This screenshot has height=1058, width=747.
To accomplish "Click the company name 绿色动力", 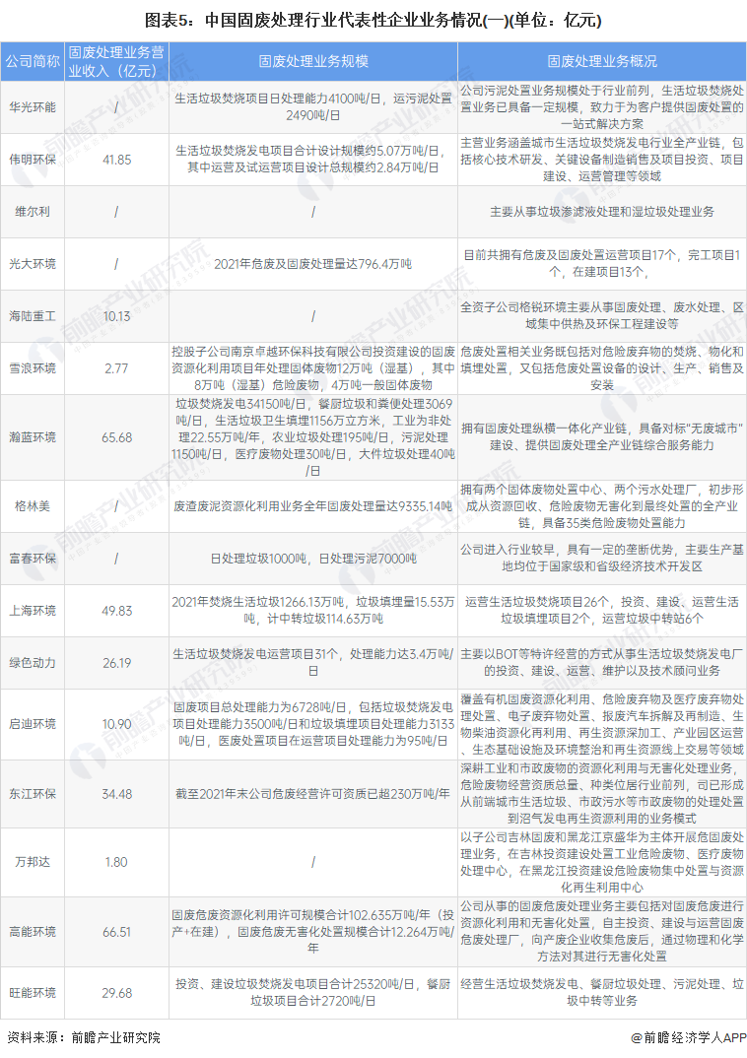I will (x=33, y=663).
